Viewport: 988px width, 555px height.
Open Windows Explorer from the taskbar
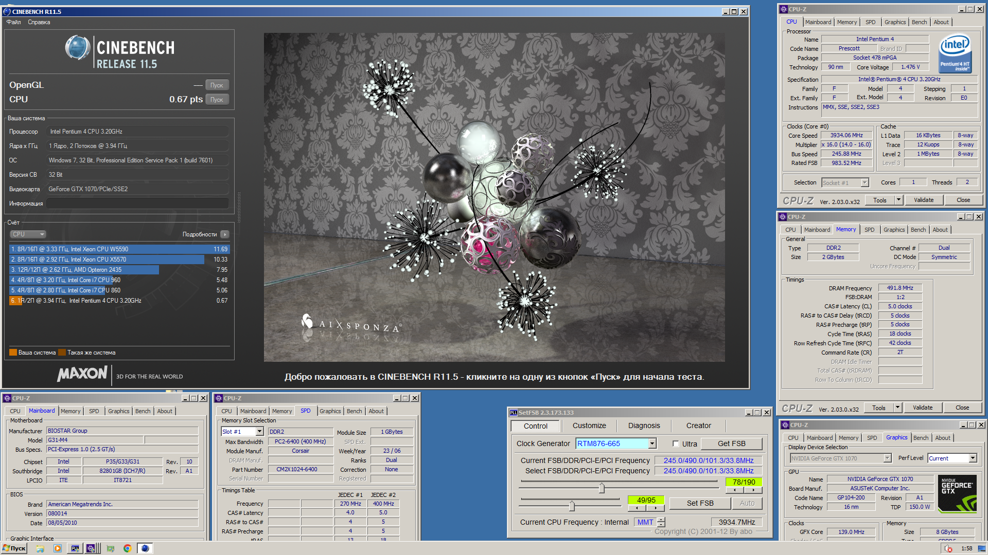coord(40,548)
